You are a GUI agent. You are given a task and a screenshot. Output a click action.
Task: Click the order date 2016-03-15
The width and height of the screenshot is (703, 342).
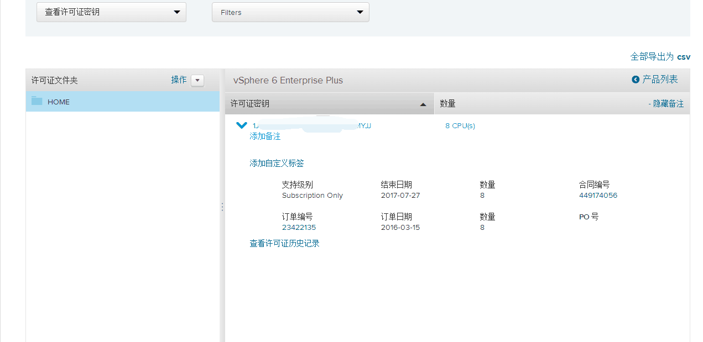click(x=400, y=228)
